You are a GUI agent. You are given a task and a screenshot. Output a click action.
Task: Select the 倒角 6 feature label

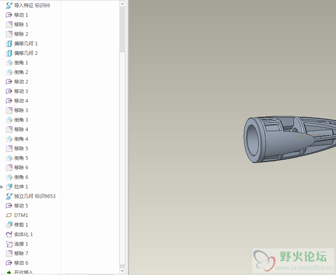click(x=21, y=177)
